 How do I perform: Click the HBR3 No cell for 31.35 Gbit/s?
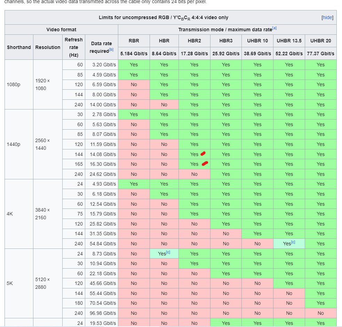pyautogui.click(x=226, y=234)
